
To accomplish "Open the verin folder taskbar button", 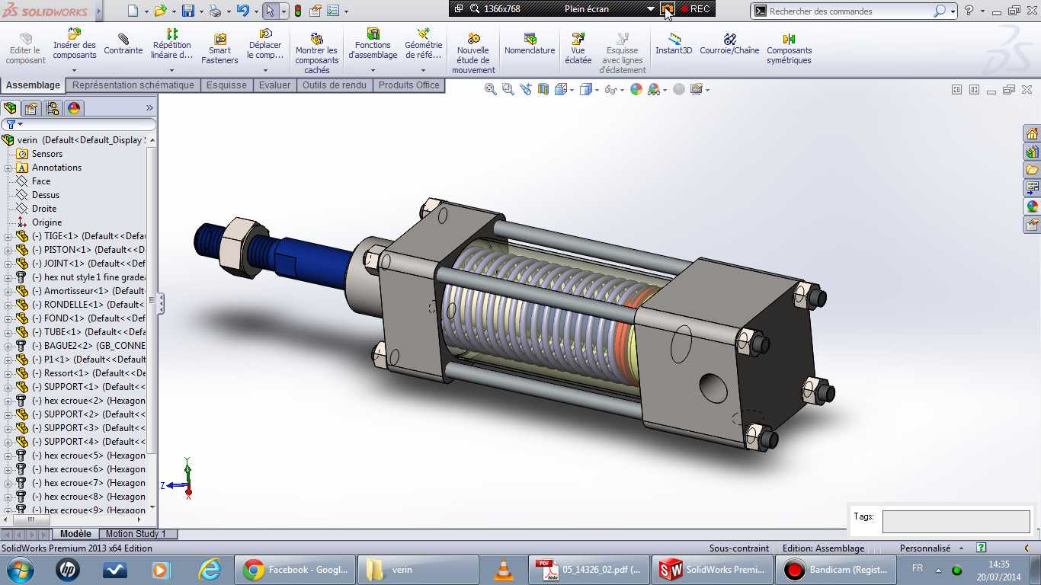I will 418,570.
